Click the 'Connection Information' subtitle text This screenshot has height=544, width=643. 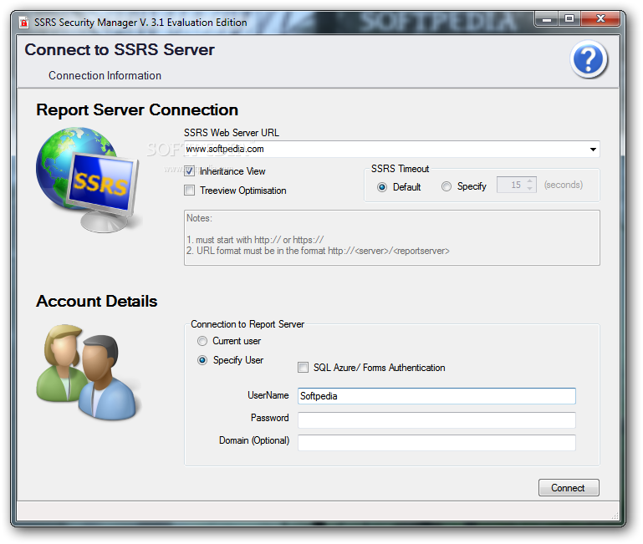(x=105, y=76)
